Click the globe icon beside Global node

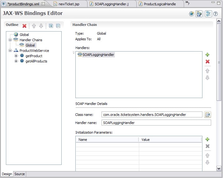16,34
